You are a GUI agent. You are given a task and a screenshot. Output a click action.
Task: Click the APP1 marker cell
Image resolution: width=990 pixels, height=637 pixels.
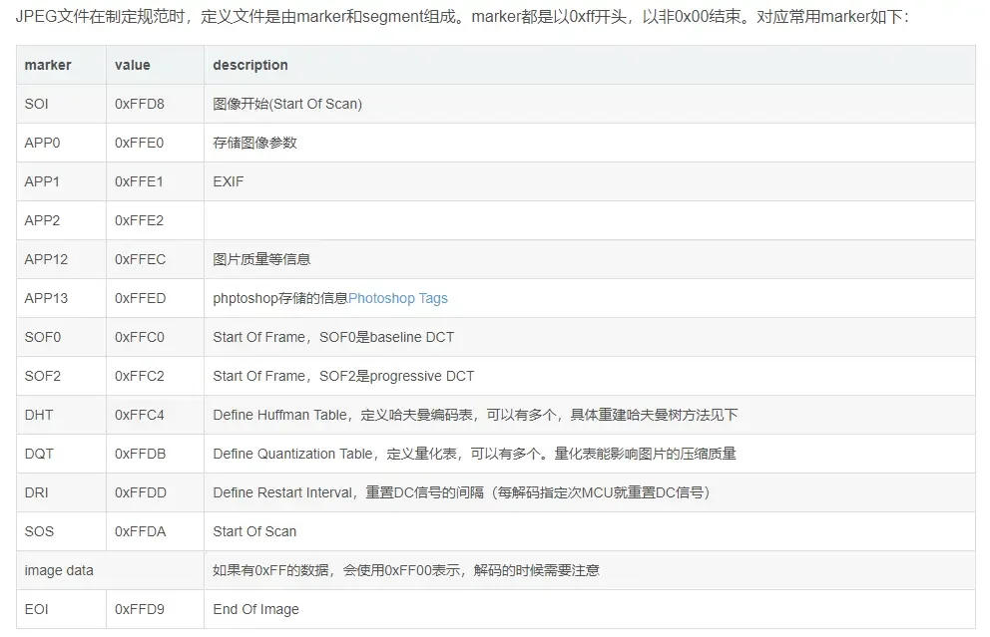pyautogui.click(x=61, y=181)
